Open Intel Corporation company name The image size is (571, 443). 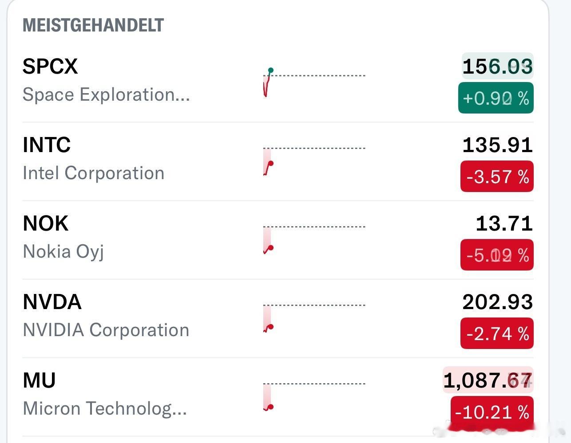click(x=94, y=173)
